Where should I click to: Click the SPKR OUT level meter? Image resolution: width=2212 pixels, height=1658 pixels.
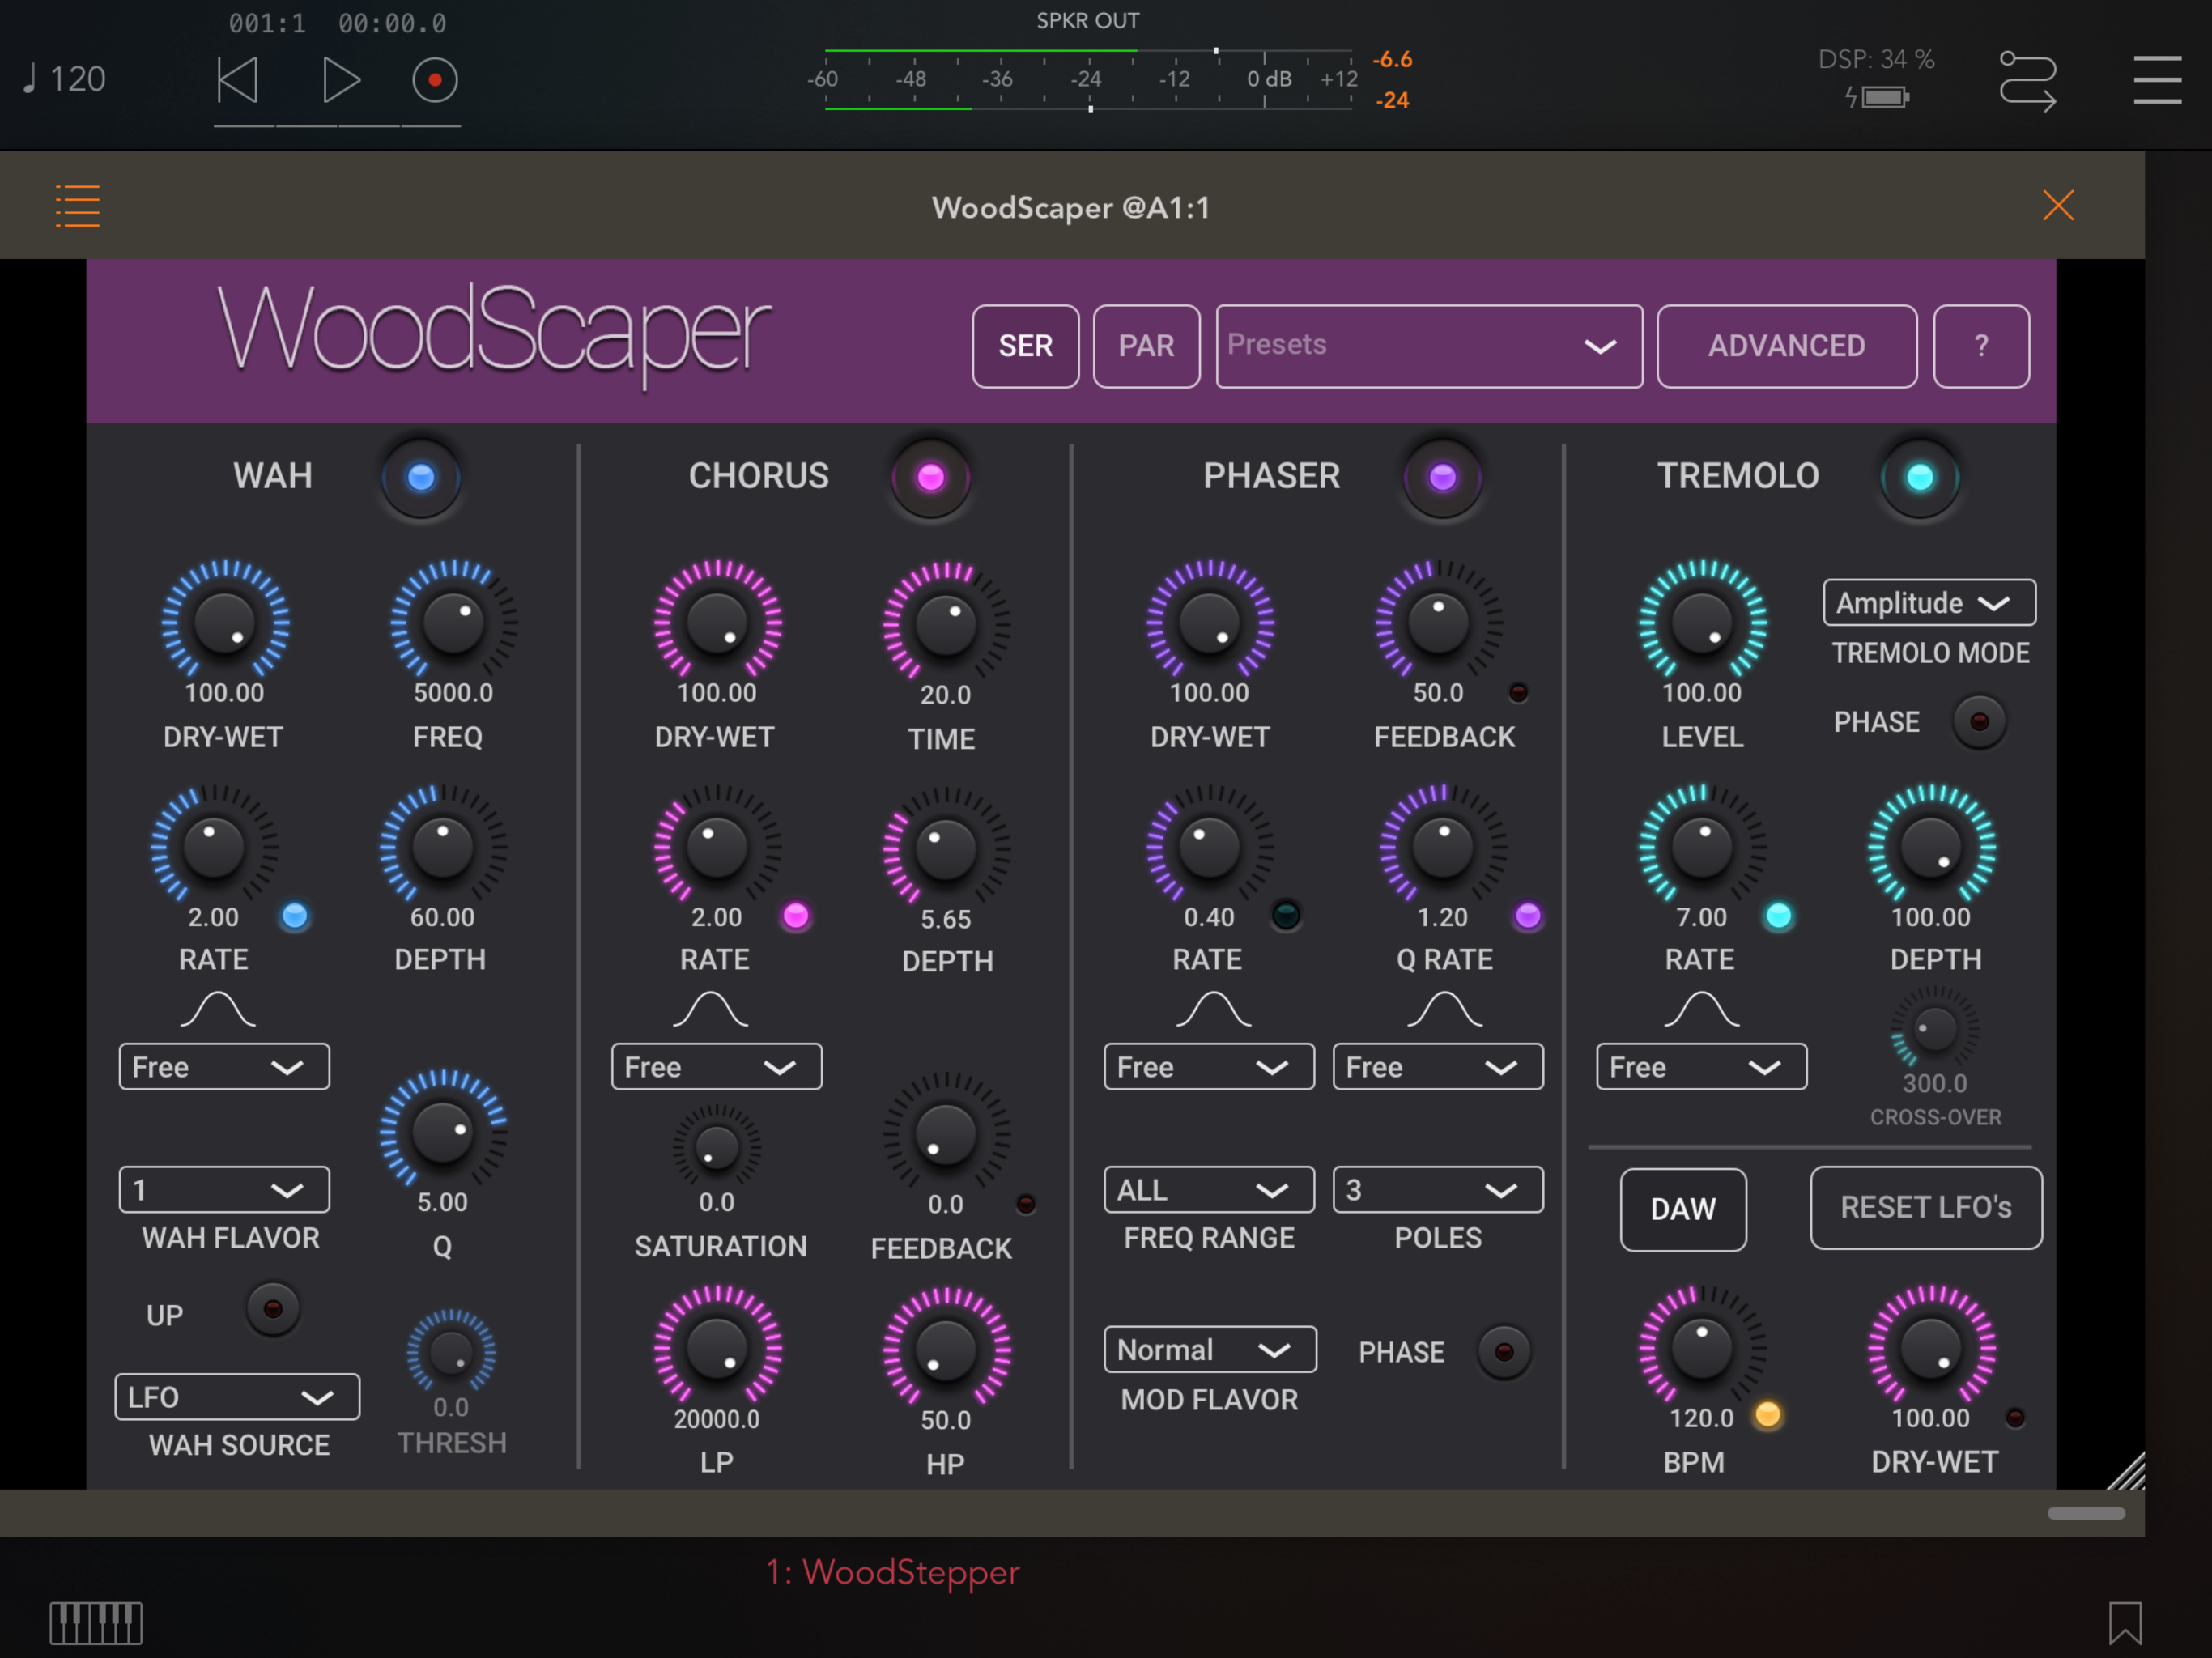pyautogui.click(x=1088, y=79)
